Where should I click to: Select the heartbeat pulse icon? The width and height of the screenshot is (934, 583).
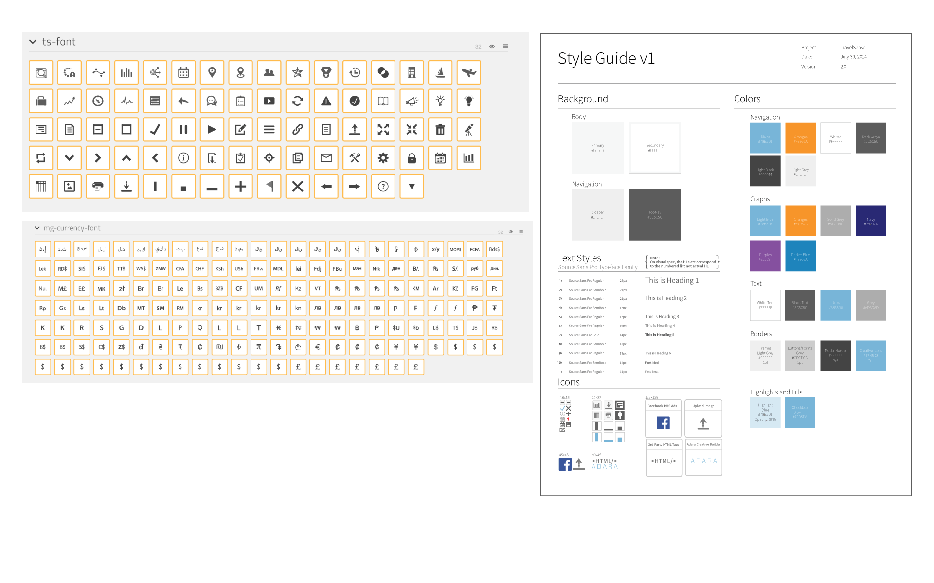coord(126,101)
